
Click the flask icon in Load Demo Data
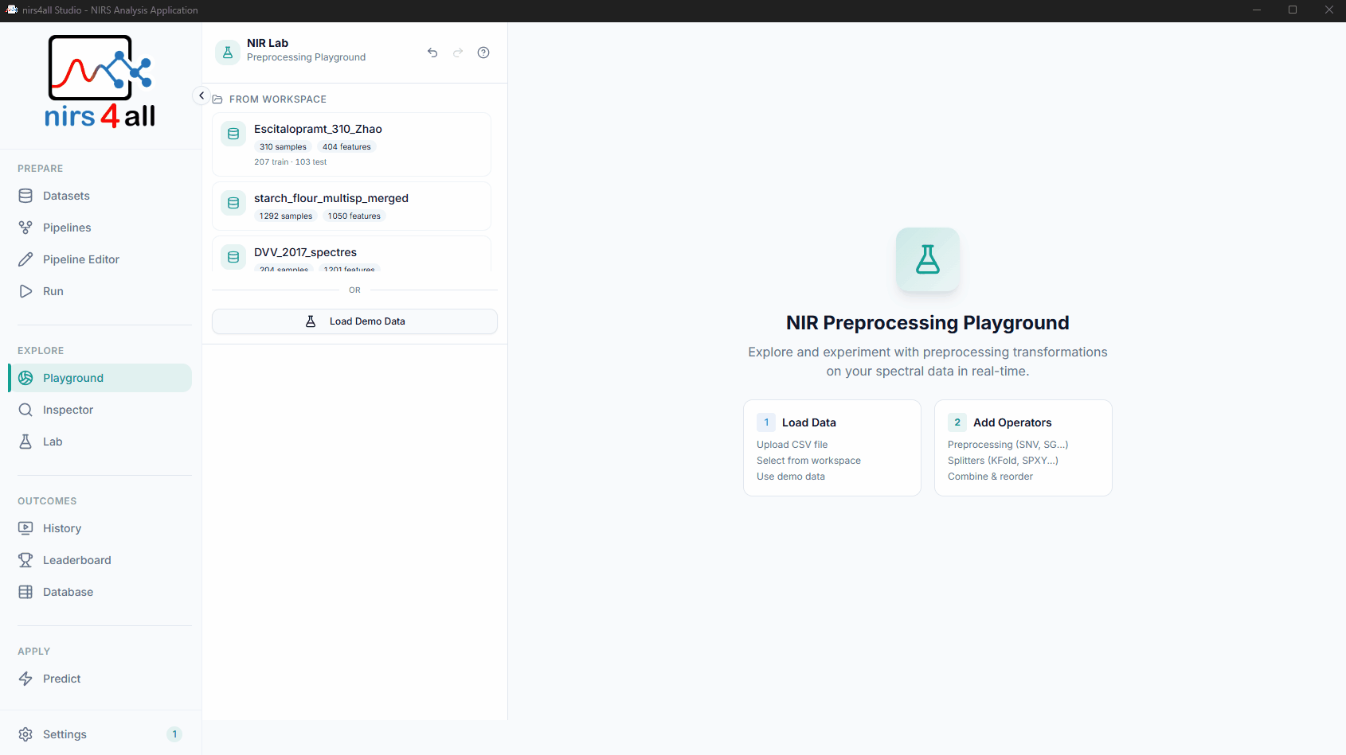pyautogui.click(x=311, y=321)
